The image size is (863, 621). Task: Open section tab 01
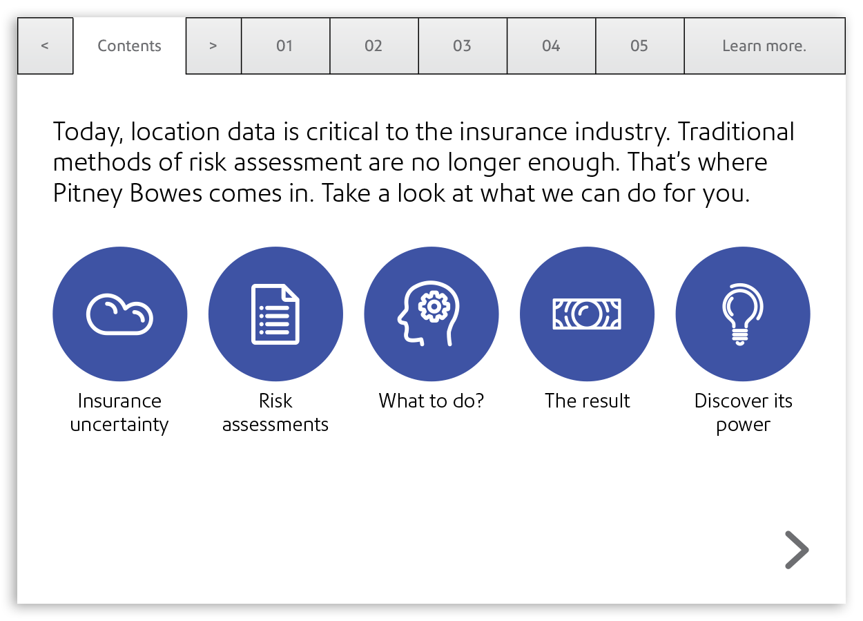point(285,46)
